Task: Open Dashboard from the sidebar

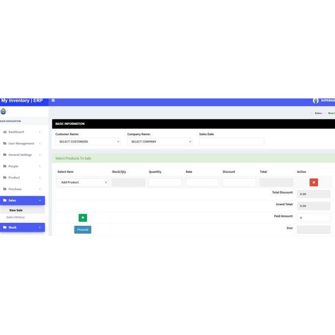Action: click(16, 132)
